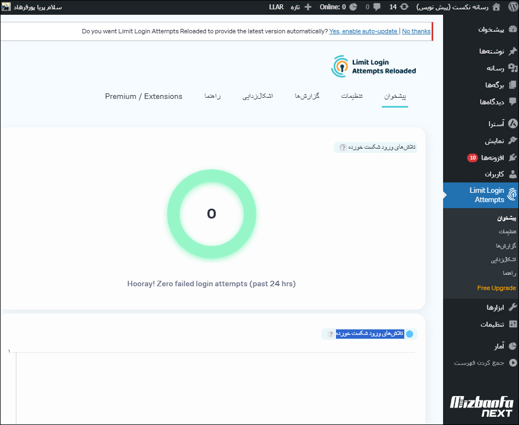The height and width of the screenshot is (425, 519).
Task: Click the pages icon in sidebar
Action: tap(512, 85)
